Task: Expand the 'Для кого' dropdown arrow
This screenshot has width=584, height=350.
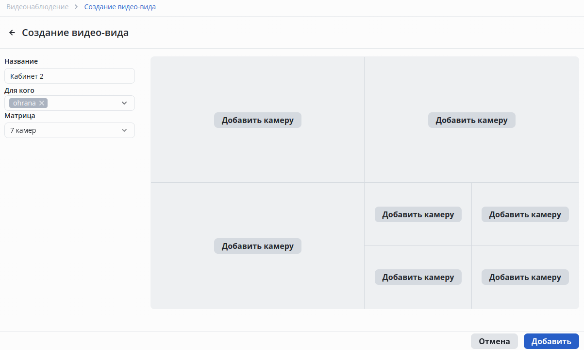Action: (x=124, y=103)
